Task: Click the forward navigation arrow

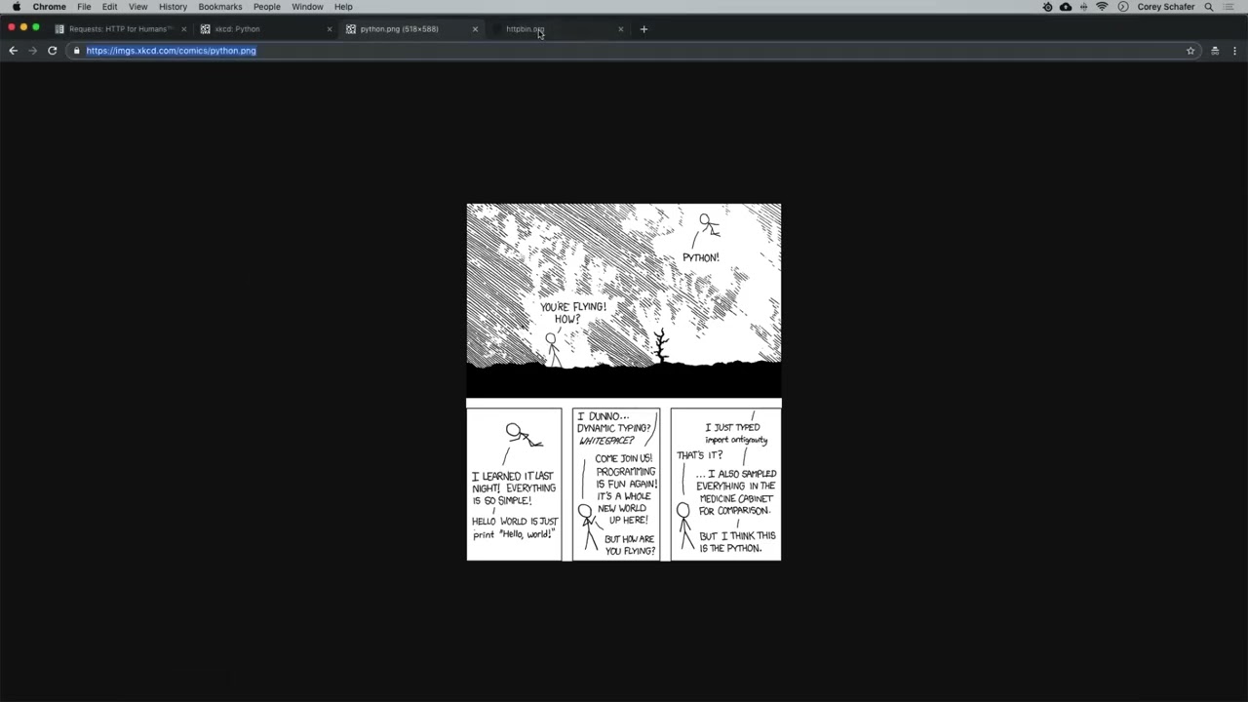Action: (x=32, y=51)
